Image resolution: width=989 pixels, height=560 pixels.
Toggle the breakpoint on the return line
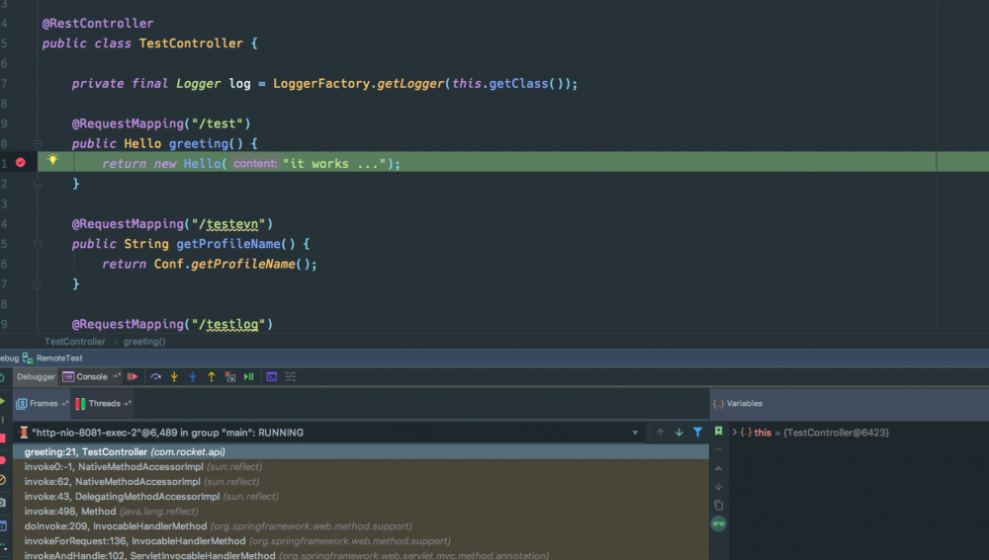[21, 163]
